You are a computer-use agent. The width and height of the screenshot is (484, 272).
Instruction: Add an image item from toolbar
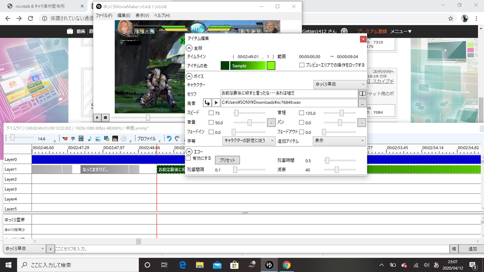click(98, 139)
